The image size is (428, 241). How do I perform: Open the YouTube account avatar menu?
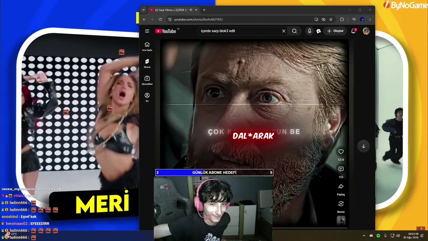point(366,31)
